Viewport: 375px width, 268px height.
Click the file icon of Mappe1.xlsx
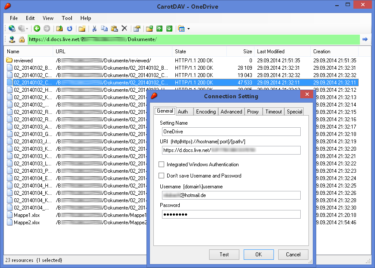(x=10, y=215)
